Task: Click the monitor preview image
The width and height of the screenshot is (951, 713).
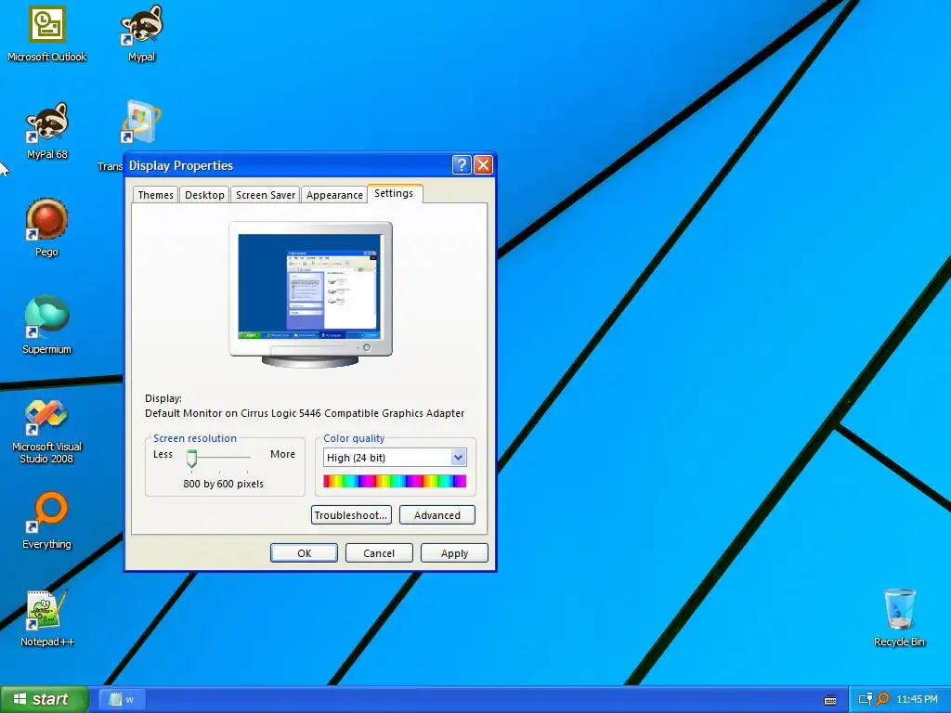Action: pyautogui.click(x=310, y=294)
